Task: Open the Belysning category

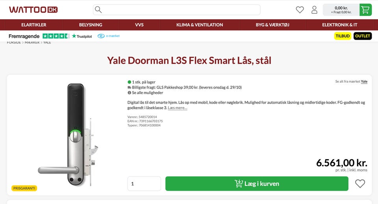Action: 91,25
